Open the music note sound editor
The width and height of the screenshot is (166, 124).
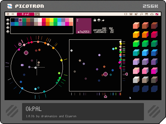click(x=141, y=14)
